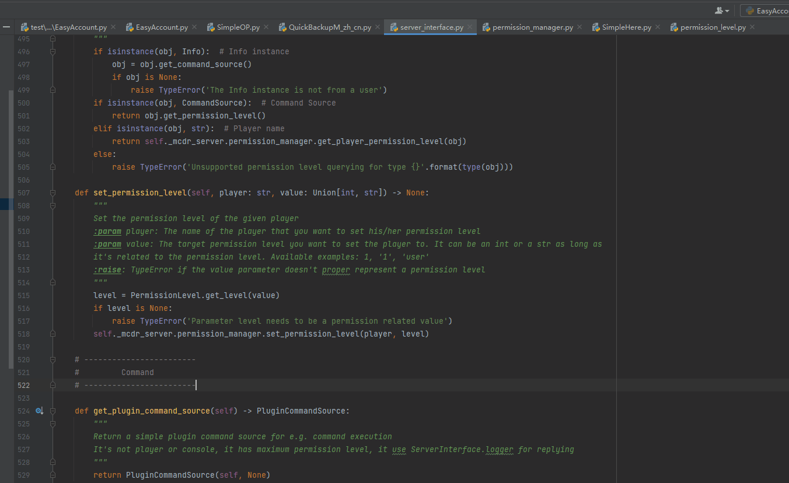Close the test\...\EasyAccount.py tab
Image resolution: width=789 pixels, height=483 pixels.
point(113,27)
